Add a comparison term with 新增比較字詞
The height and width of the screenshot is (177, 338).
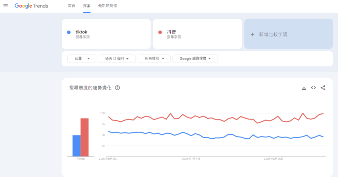[288, 34]
